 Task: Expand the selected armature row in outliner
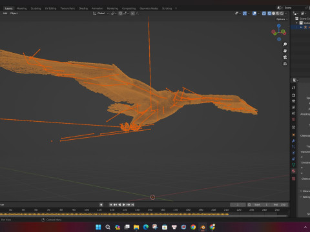(x=301, y=27)
